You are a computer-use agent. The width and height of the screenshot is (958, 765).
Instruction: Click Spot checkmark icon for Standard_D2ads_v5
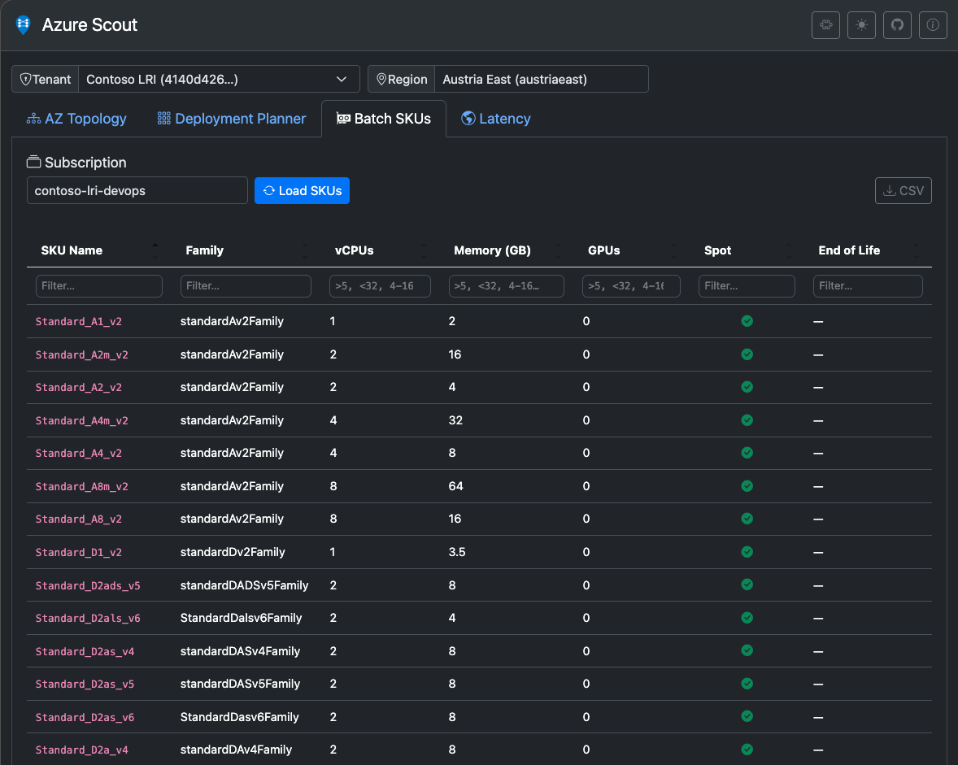(x=747, y=585)
